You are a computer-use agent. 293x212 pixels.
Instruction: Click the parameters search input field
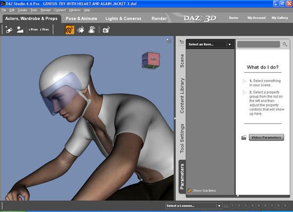[259, 44]
